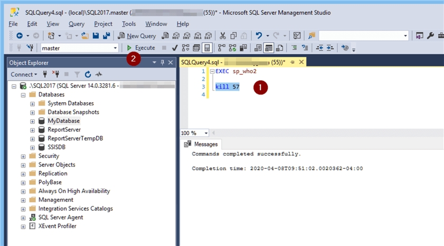Click the Execute query button
Image resolution: width=444 pixels, height=246 pixels.
[x=141, y=48]
